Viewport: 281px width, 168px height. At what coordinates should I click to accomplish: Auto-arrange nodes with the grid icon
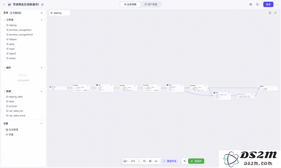[150, 161]
